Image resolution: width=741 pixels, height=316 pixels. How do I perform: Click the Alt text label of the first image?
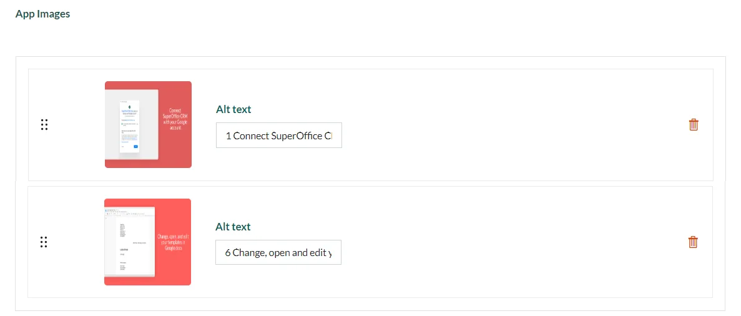(x=233, y=109)
